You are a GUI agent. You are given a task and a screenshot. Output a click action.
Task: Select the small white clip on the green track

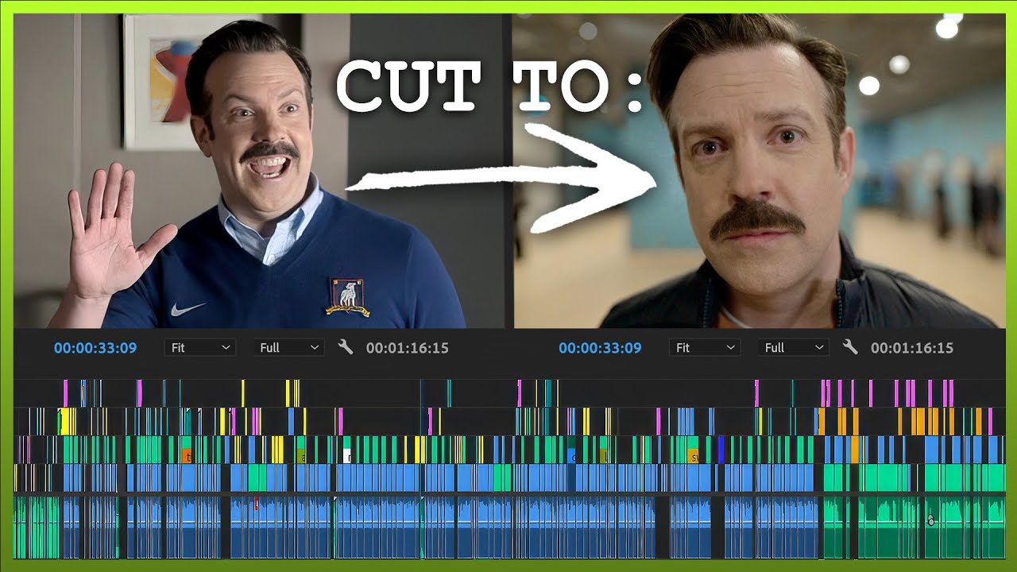347,456
